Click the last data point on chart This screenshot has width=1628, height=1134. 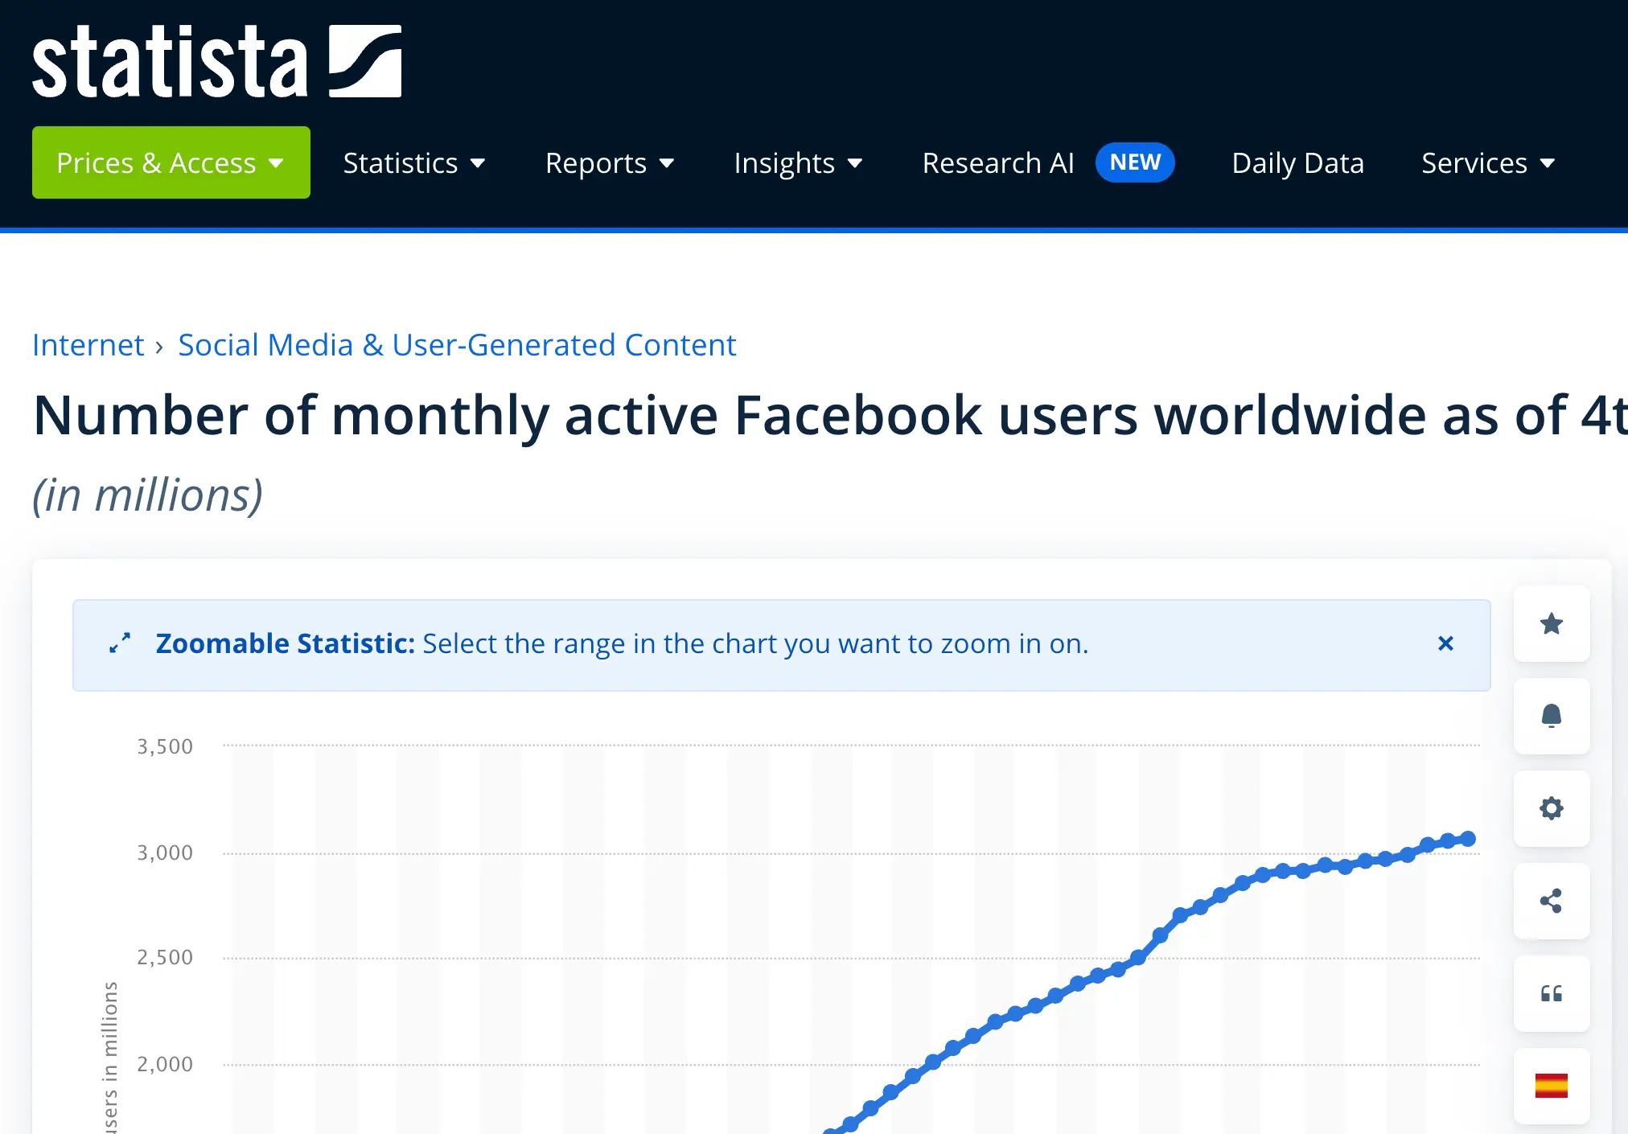pyautogui.click(x=1467, y=839)
